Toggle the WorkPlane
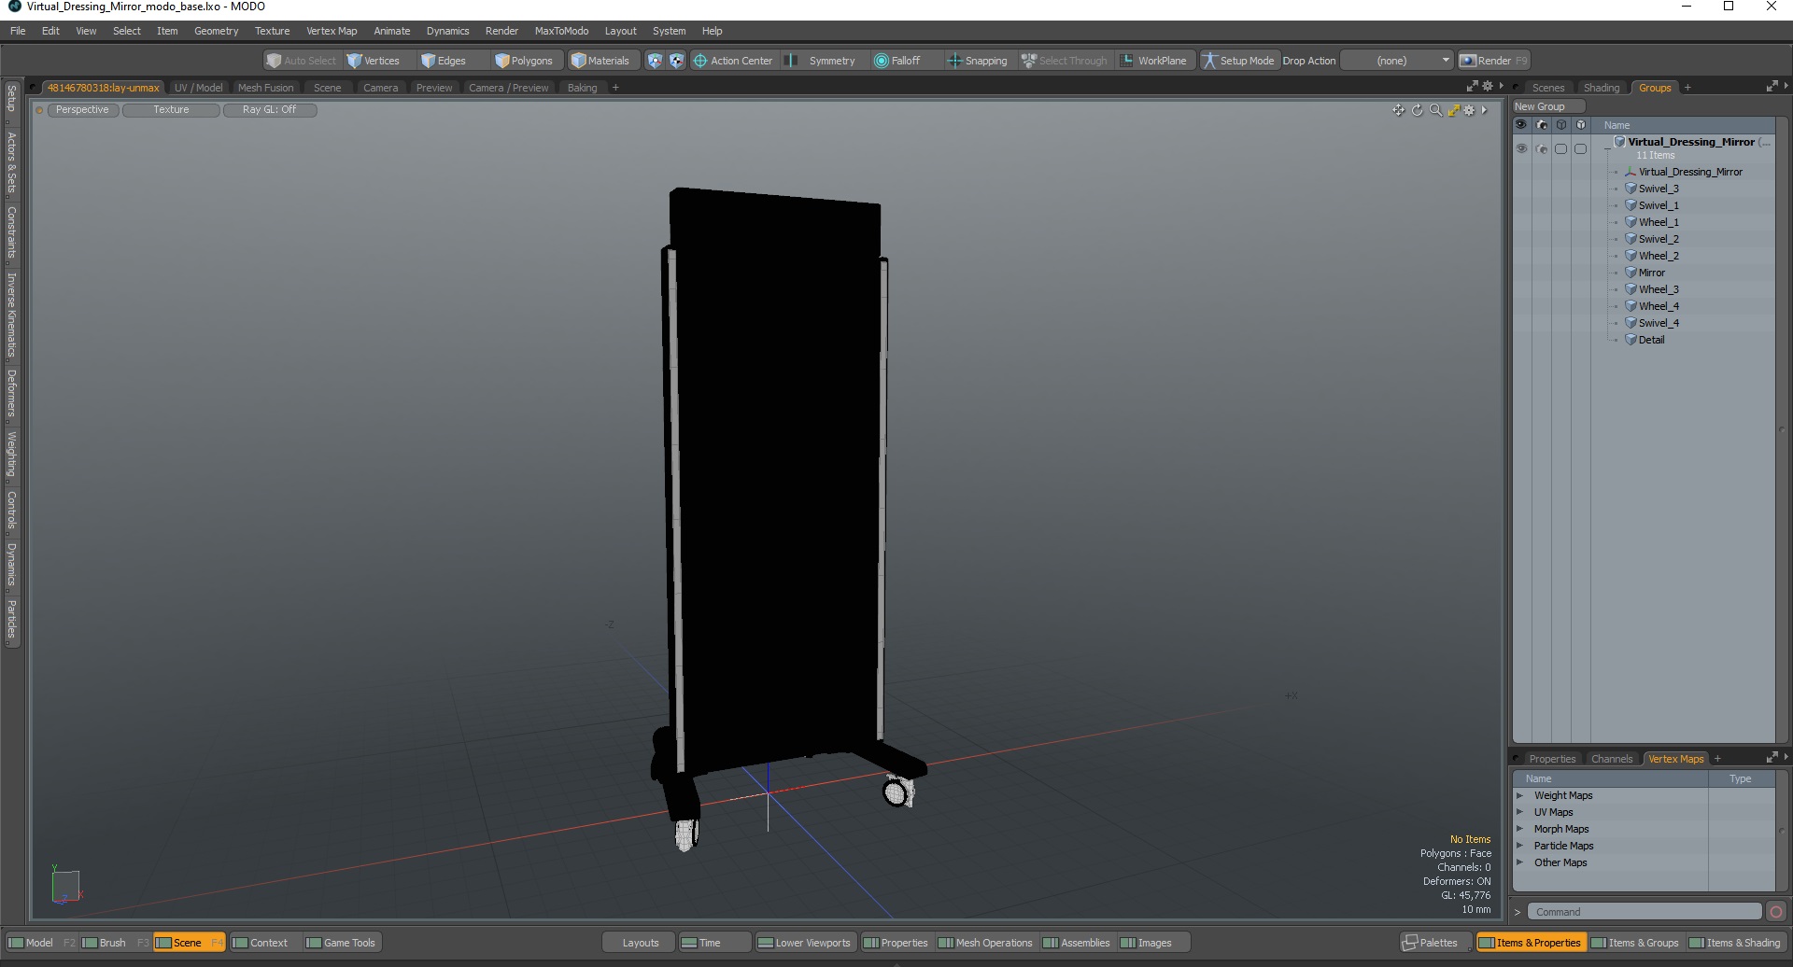Image resolution: width=1793 pixels, height=967 pixels. click(1153, 61)
